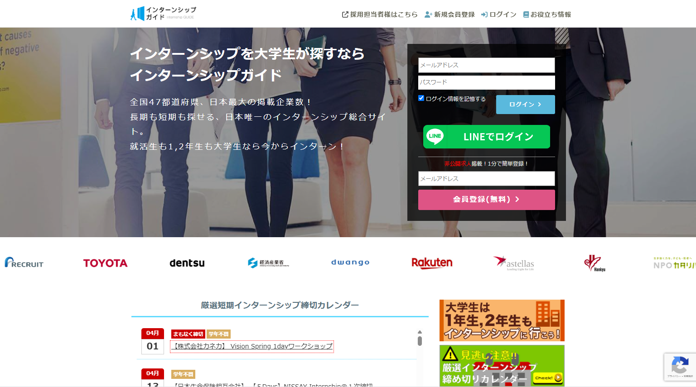Click the calendar list scrollbar thumb
This screenshot has height=387, width=696.
tap(420, 341)
